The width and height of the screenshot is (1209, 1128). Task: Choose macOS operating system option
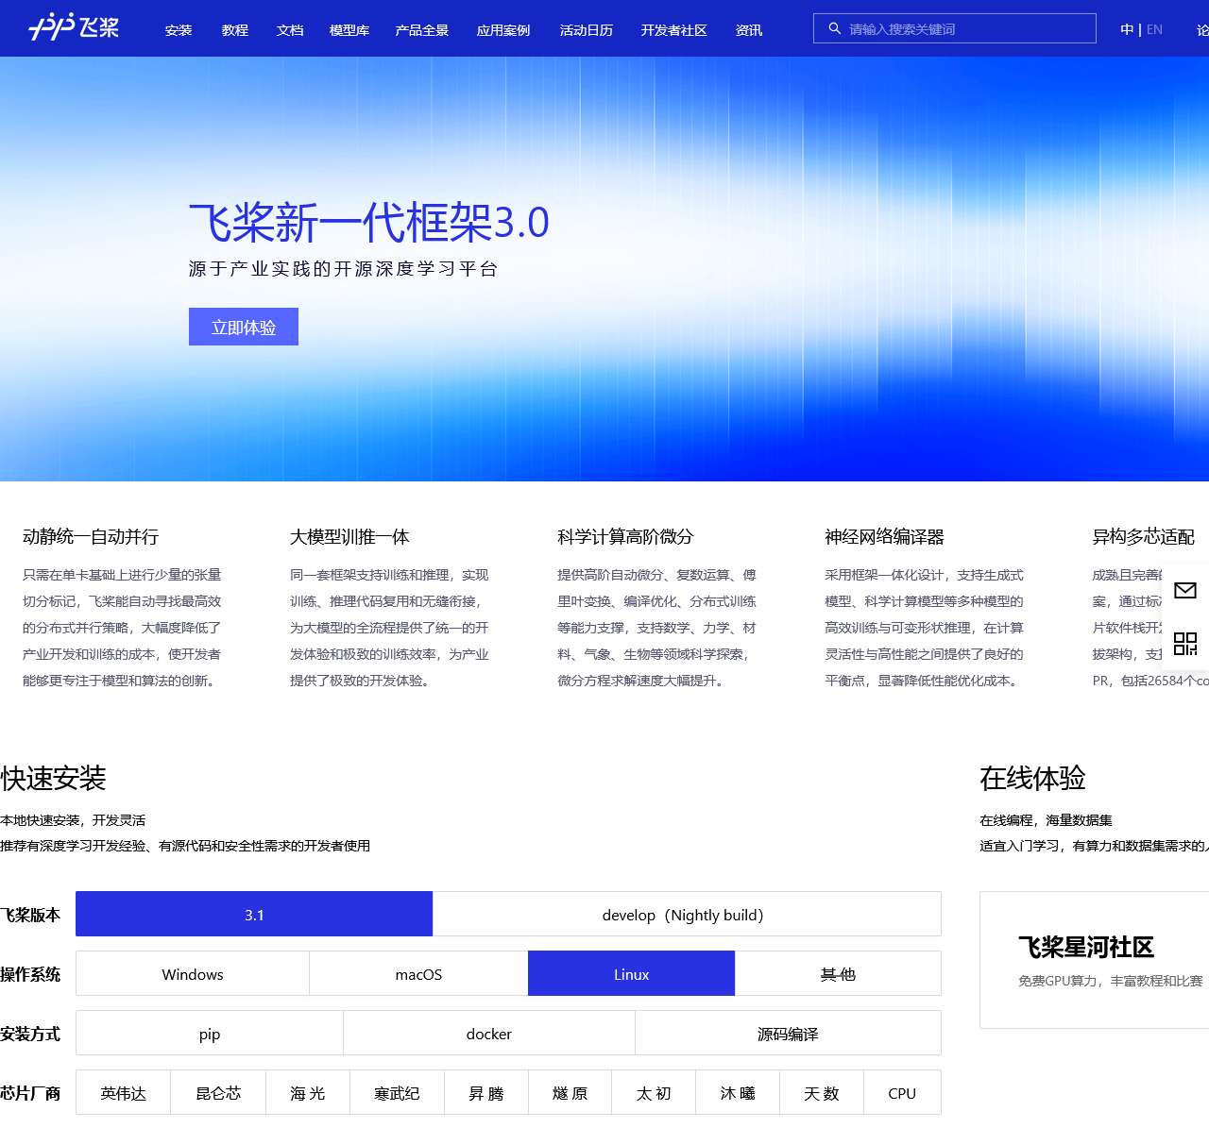418,974
